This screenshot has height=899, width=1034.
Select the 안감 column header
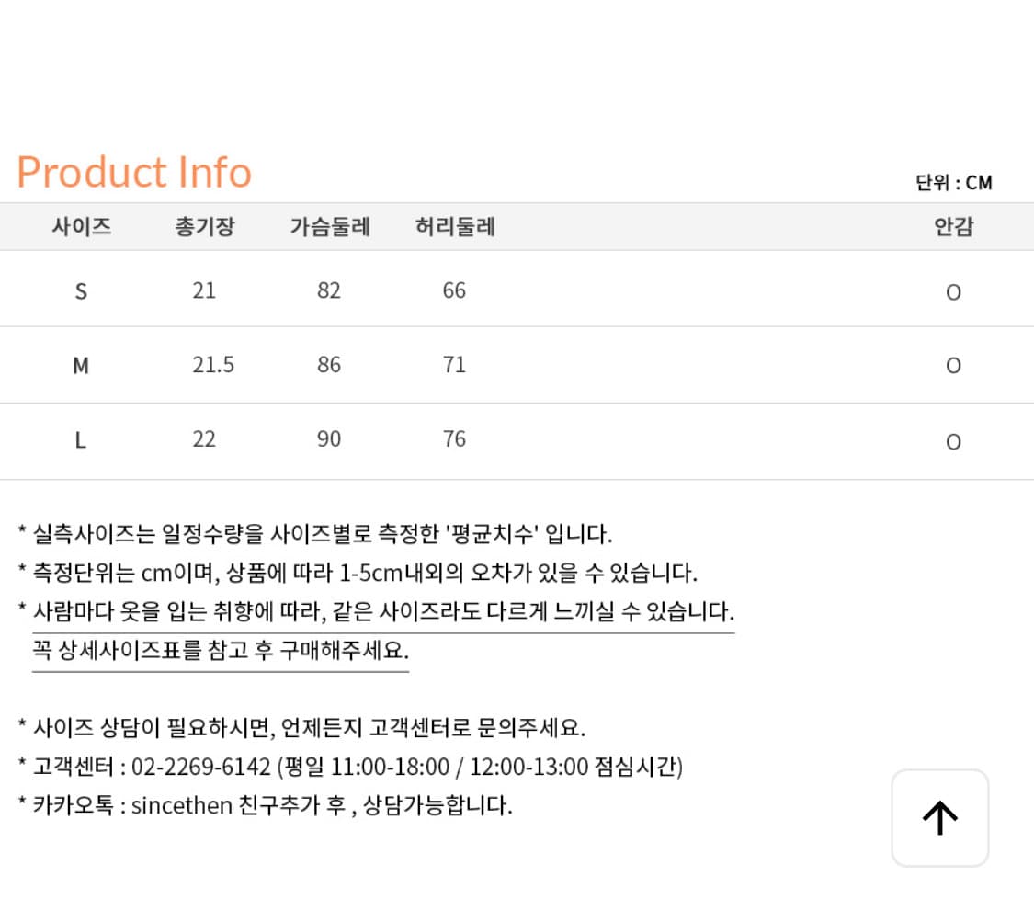coord(953,227)
